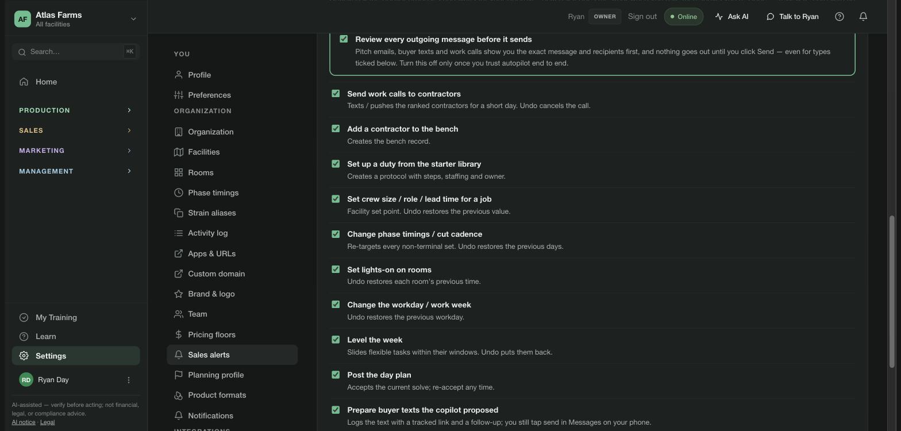The image size is (901, 431).
Task: Click the OWNER role badge
Action: [x=604, y=17]
